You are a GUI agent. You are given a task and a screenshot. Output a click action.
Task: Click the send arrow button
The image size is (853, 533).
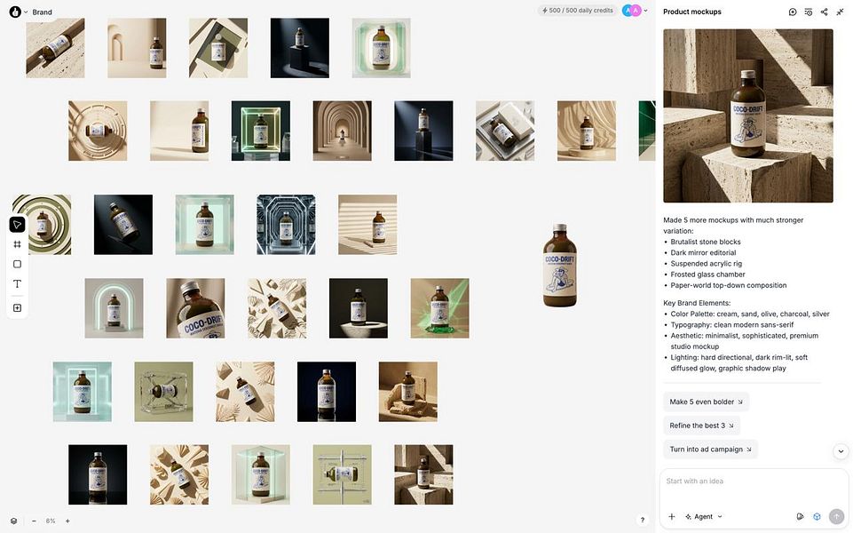click(837, 517)
